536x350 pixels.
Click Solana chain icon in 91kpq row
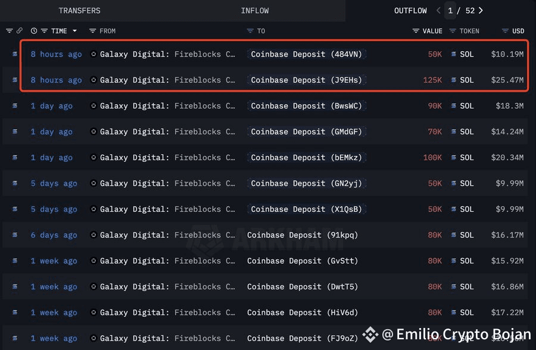tap(15, 235)
